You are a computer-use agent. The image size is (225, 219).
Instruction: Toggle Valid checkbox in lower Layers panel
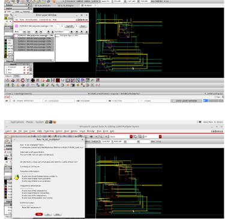point(5,152)
